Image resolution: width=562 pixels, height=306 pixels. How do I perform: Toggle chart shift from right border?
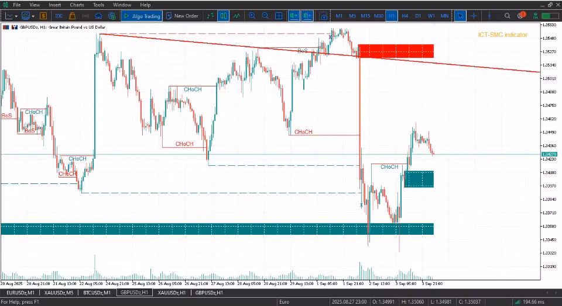pos(307,16)
